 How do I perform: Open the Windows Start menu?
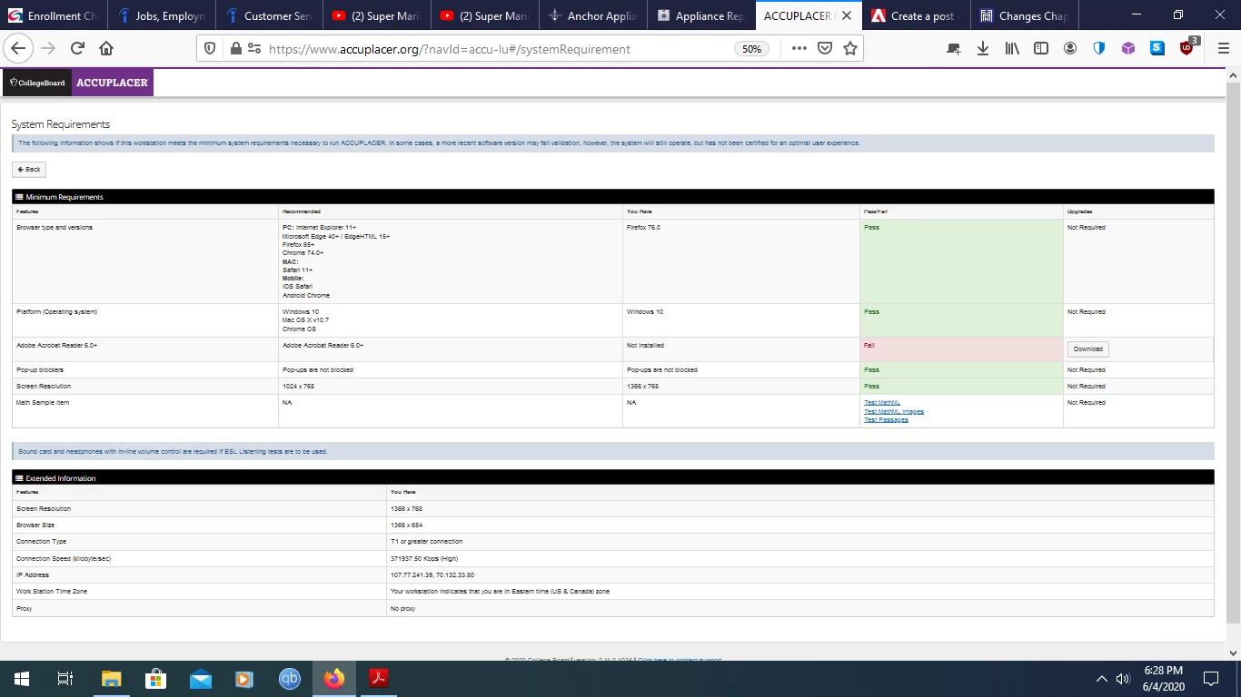pyautogui.click(x=22, y=679)
